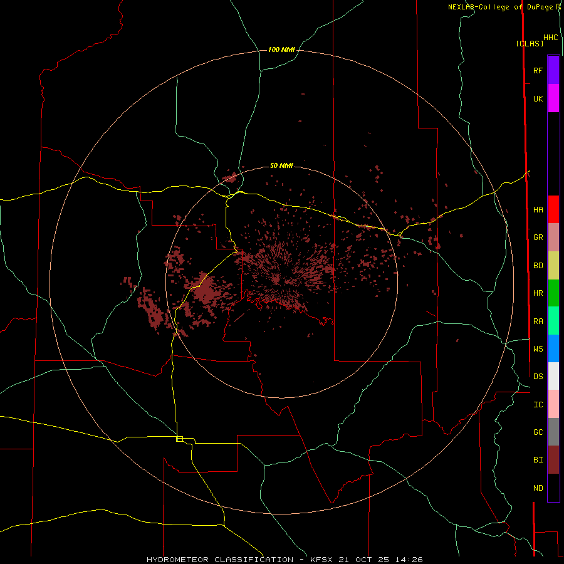Choose the DS white legend swatch
This screenshot has width=564, height=564.
point(553,376)
